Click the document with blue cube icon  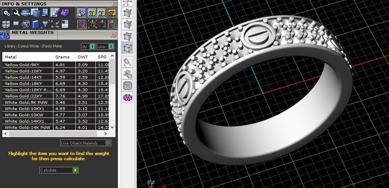(x=35, y=13)
